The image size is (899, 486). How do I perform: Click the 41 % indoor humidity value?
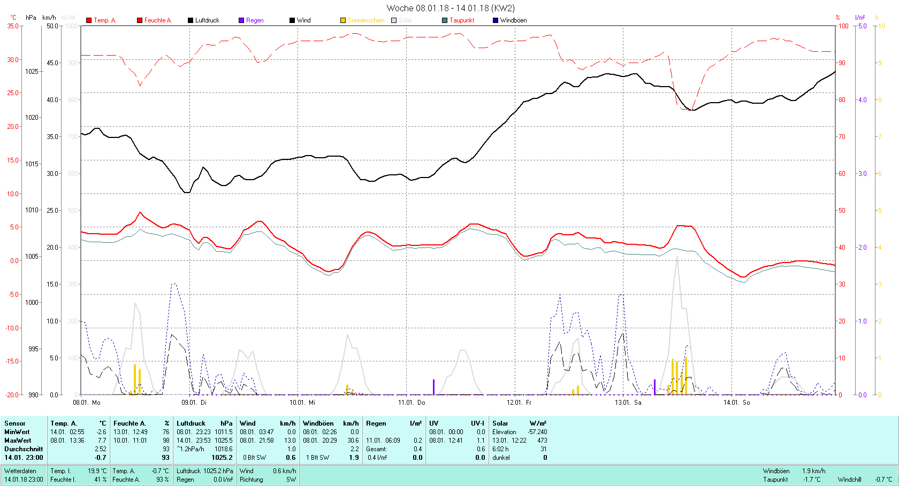[x=101, y=480]
